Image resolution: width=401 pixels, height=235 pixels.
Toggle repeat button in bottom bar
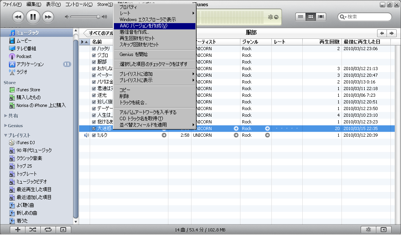coord(48,230)
